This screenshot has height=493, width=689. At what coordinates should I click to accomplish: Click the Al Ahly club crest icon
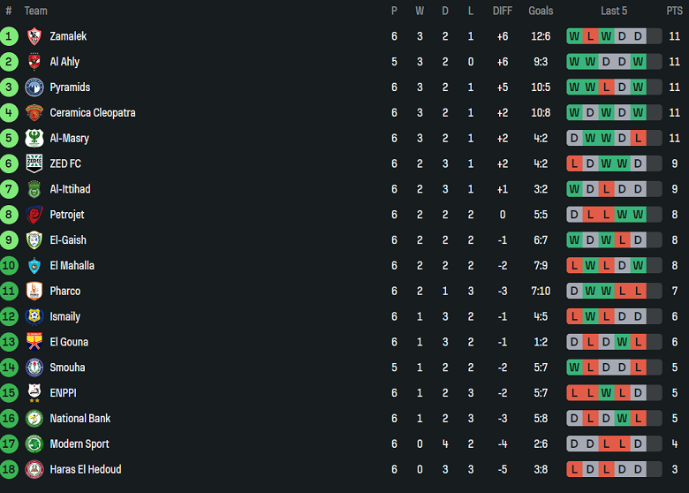pyautogui.click(x=34, y=62)
